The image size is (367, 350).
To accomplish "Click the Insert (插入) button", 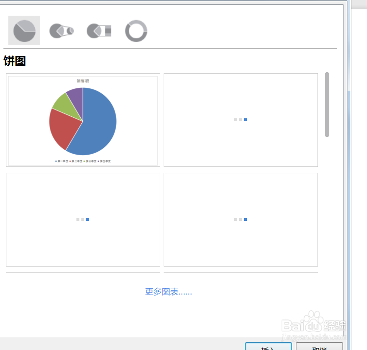I will click(269, 347).
